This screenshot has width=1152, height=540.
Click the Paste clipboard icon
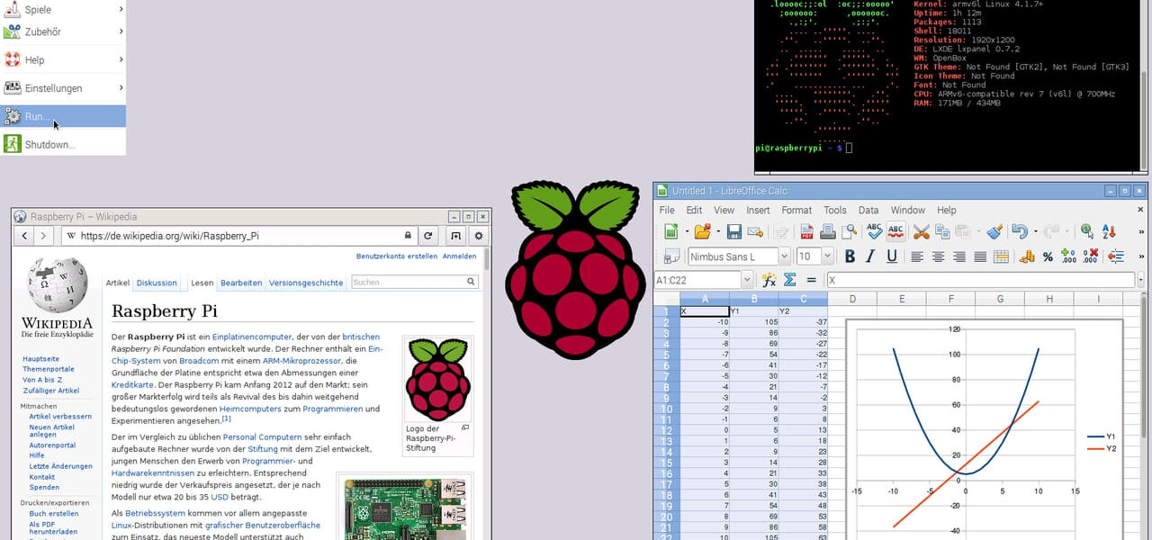(963, 231)
